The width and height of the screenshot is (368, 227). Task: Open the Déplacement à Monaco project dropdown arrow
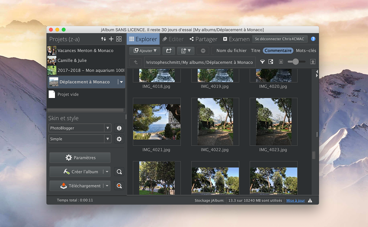[121, 82]
